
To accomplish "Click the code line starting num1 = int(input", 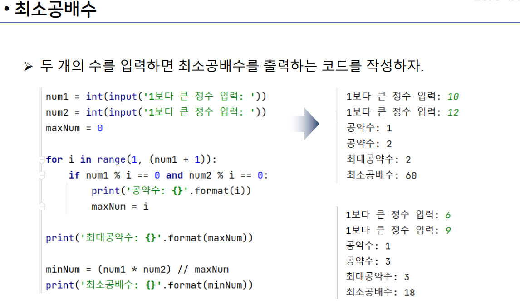I will tap(156, 97).
